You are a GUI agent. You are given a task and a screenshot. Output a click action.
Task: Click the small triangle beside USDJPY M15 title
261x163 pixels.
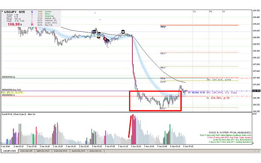(3, 12)
